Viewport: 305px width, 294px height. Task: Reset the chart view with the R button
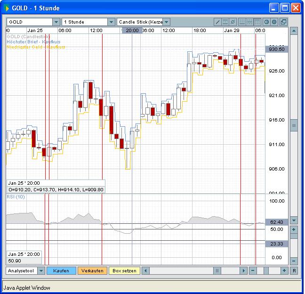[294, 270]
